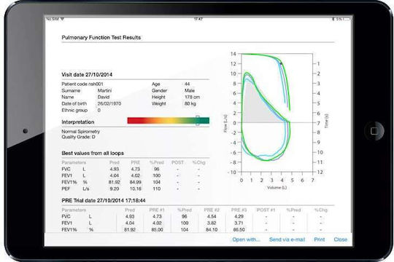Select the black marker point on curve
This screenshot has width=394, height=262.
pos(281,64)
